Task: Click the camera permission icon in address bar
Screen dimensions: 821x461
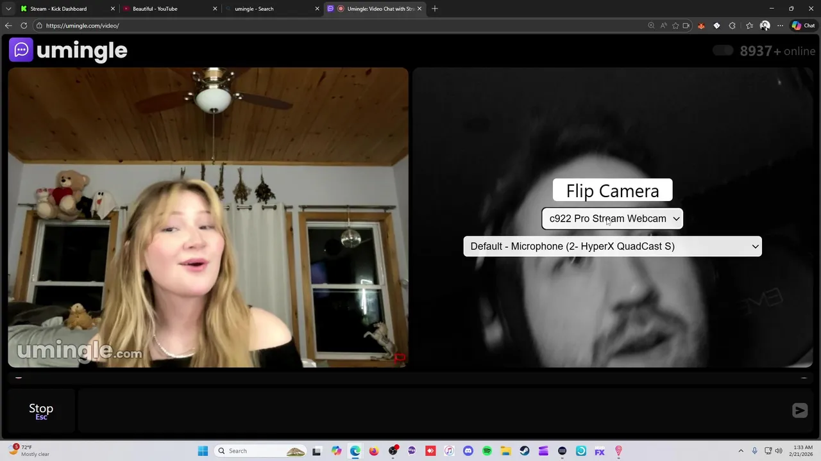Action: (x=686, y=26)
